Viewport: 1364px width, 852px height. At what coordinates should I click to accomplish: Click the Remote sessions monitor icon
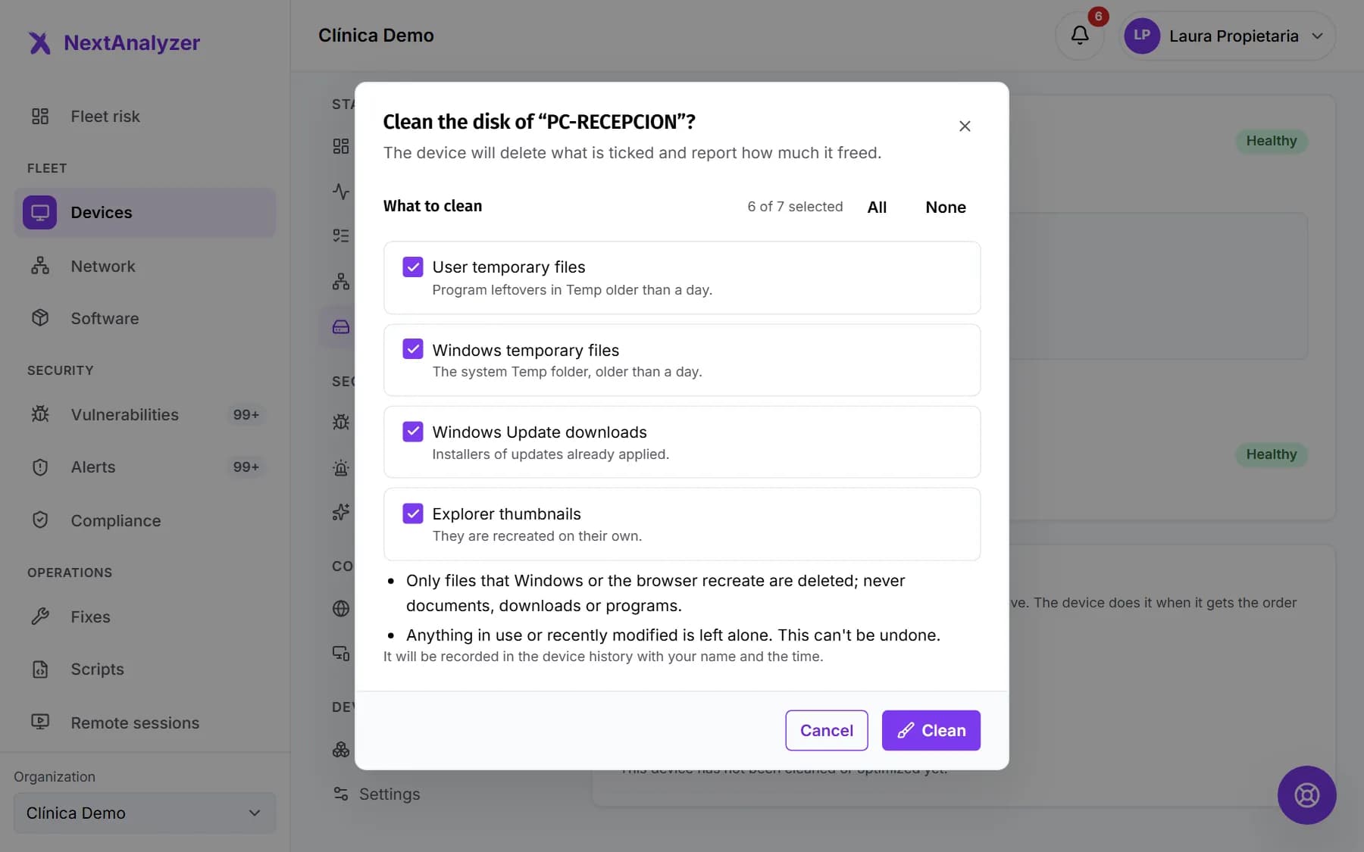coord(40,722)
